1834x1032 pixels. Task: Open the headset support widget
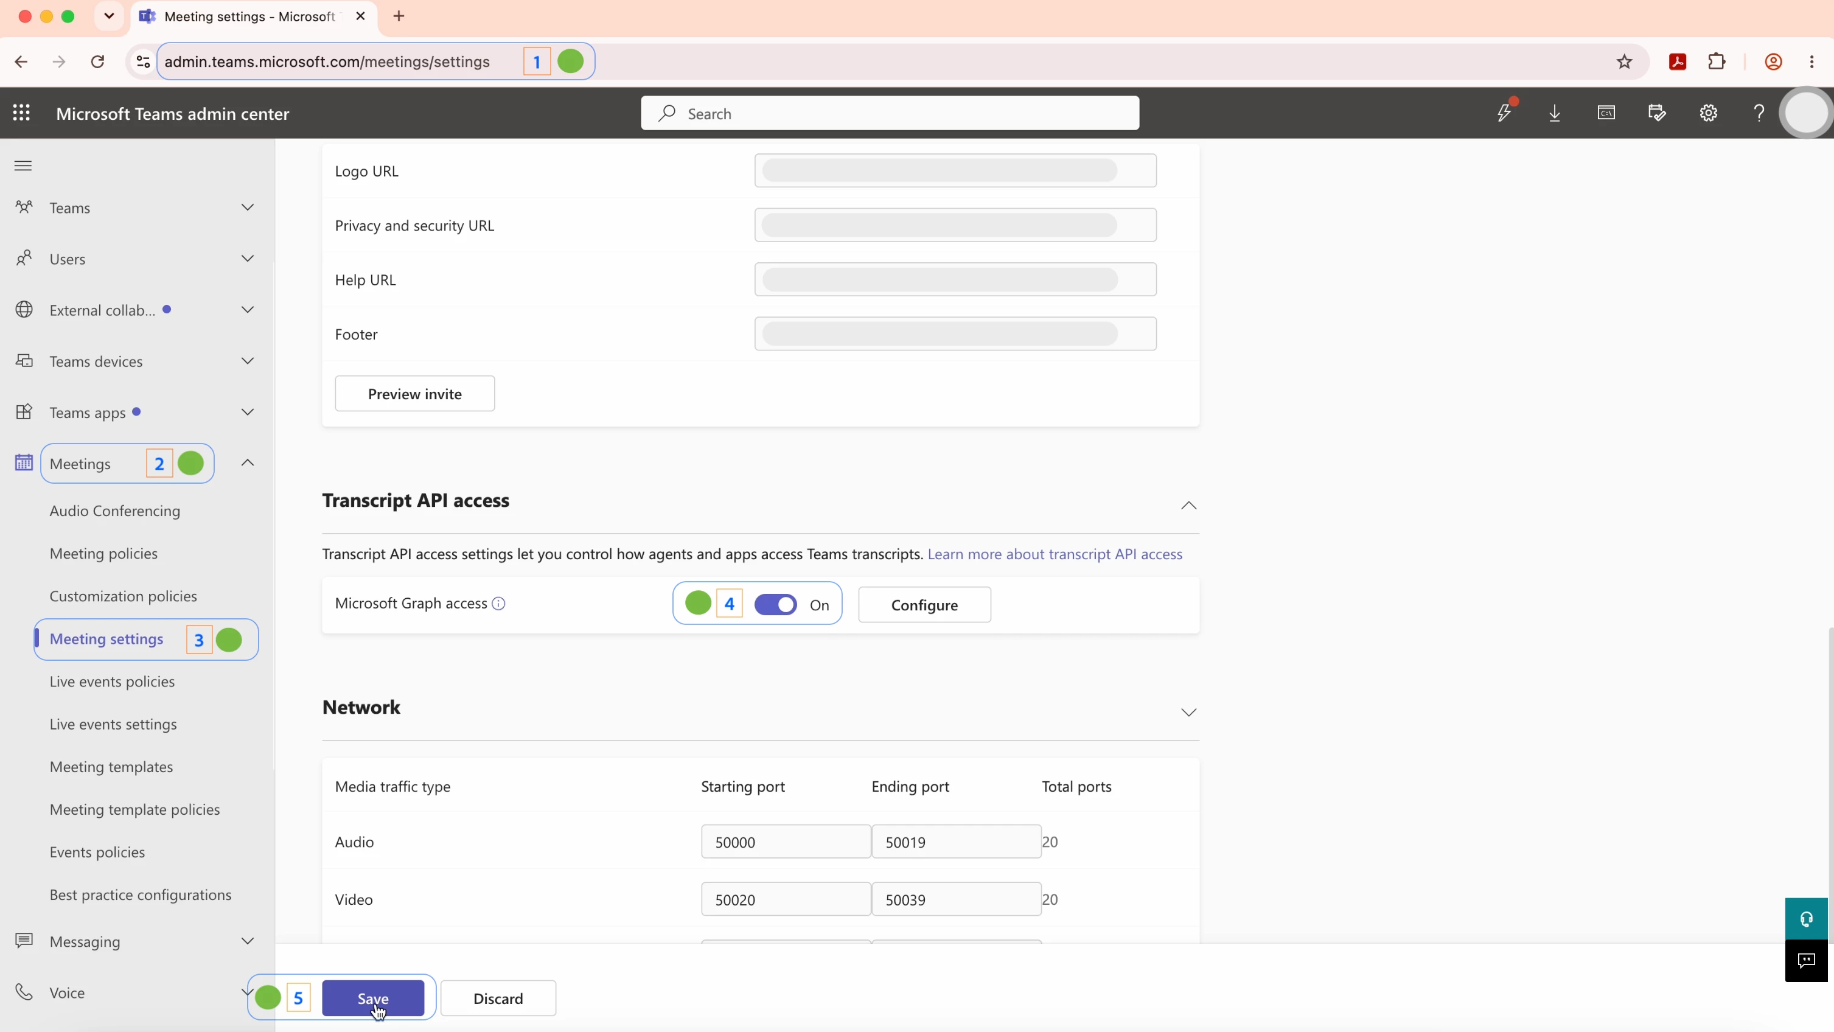(x=1806, y=919)
